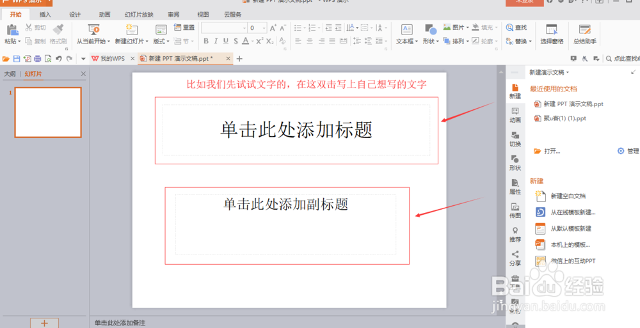Click New Blank Document (新建空白文档)
This screenshot has width=640, height=328.
coord(561,196)
